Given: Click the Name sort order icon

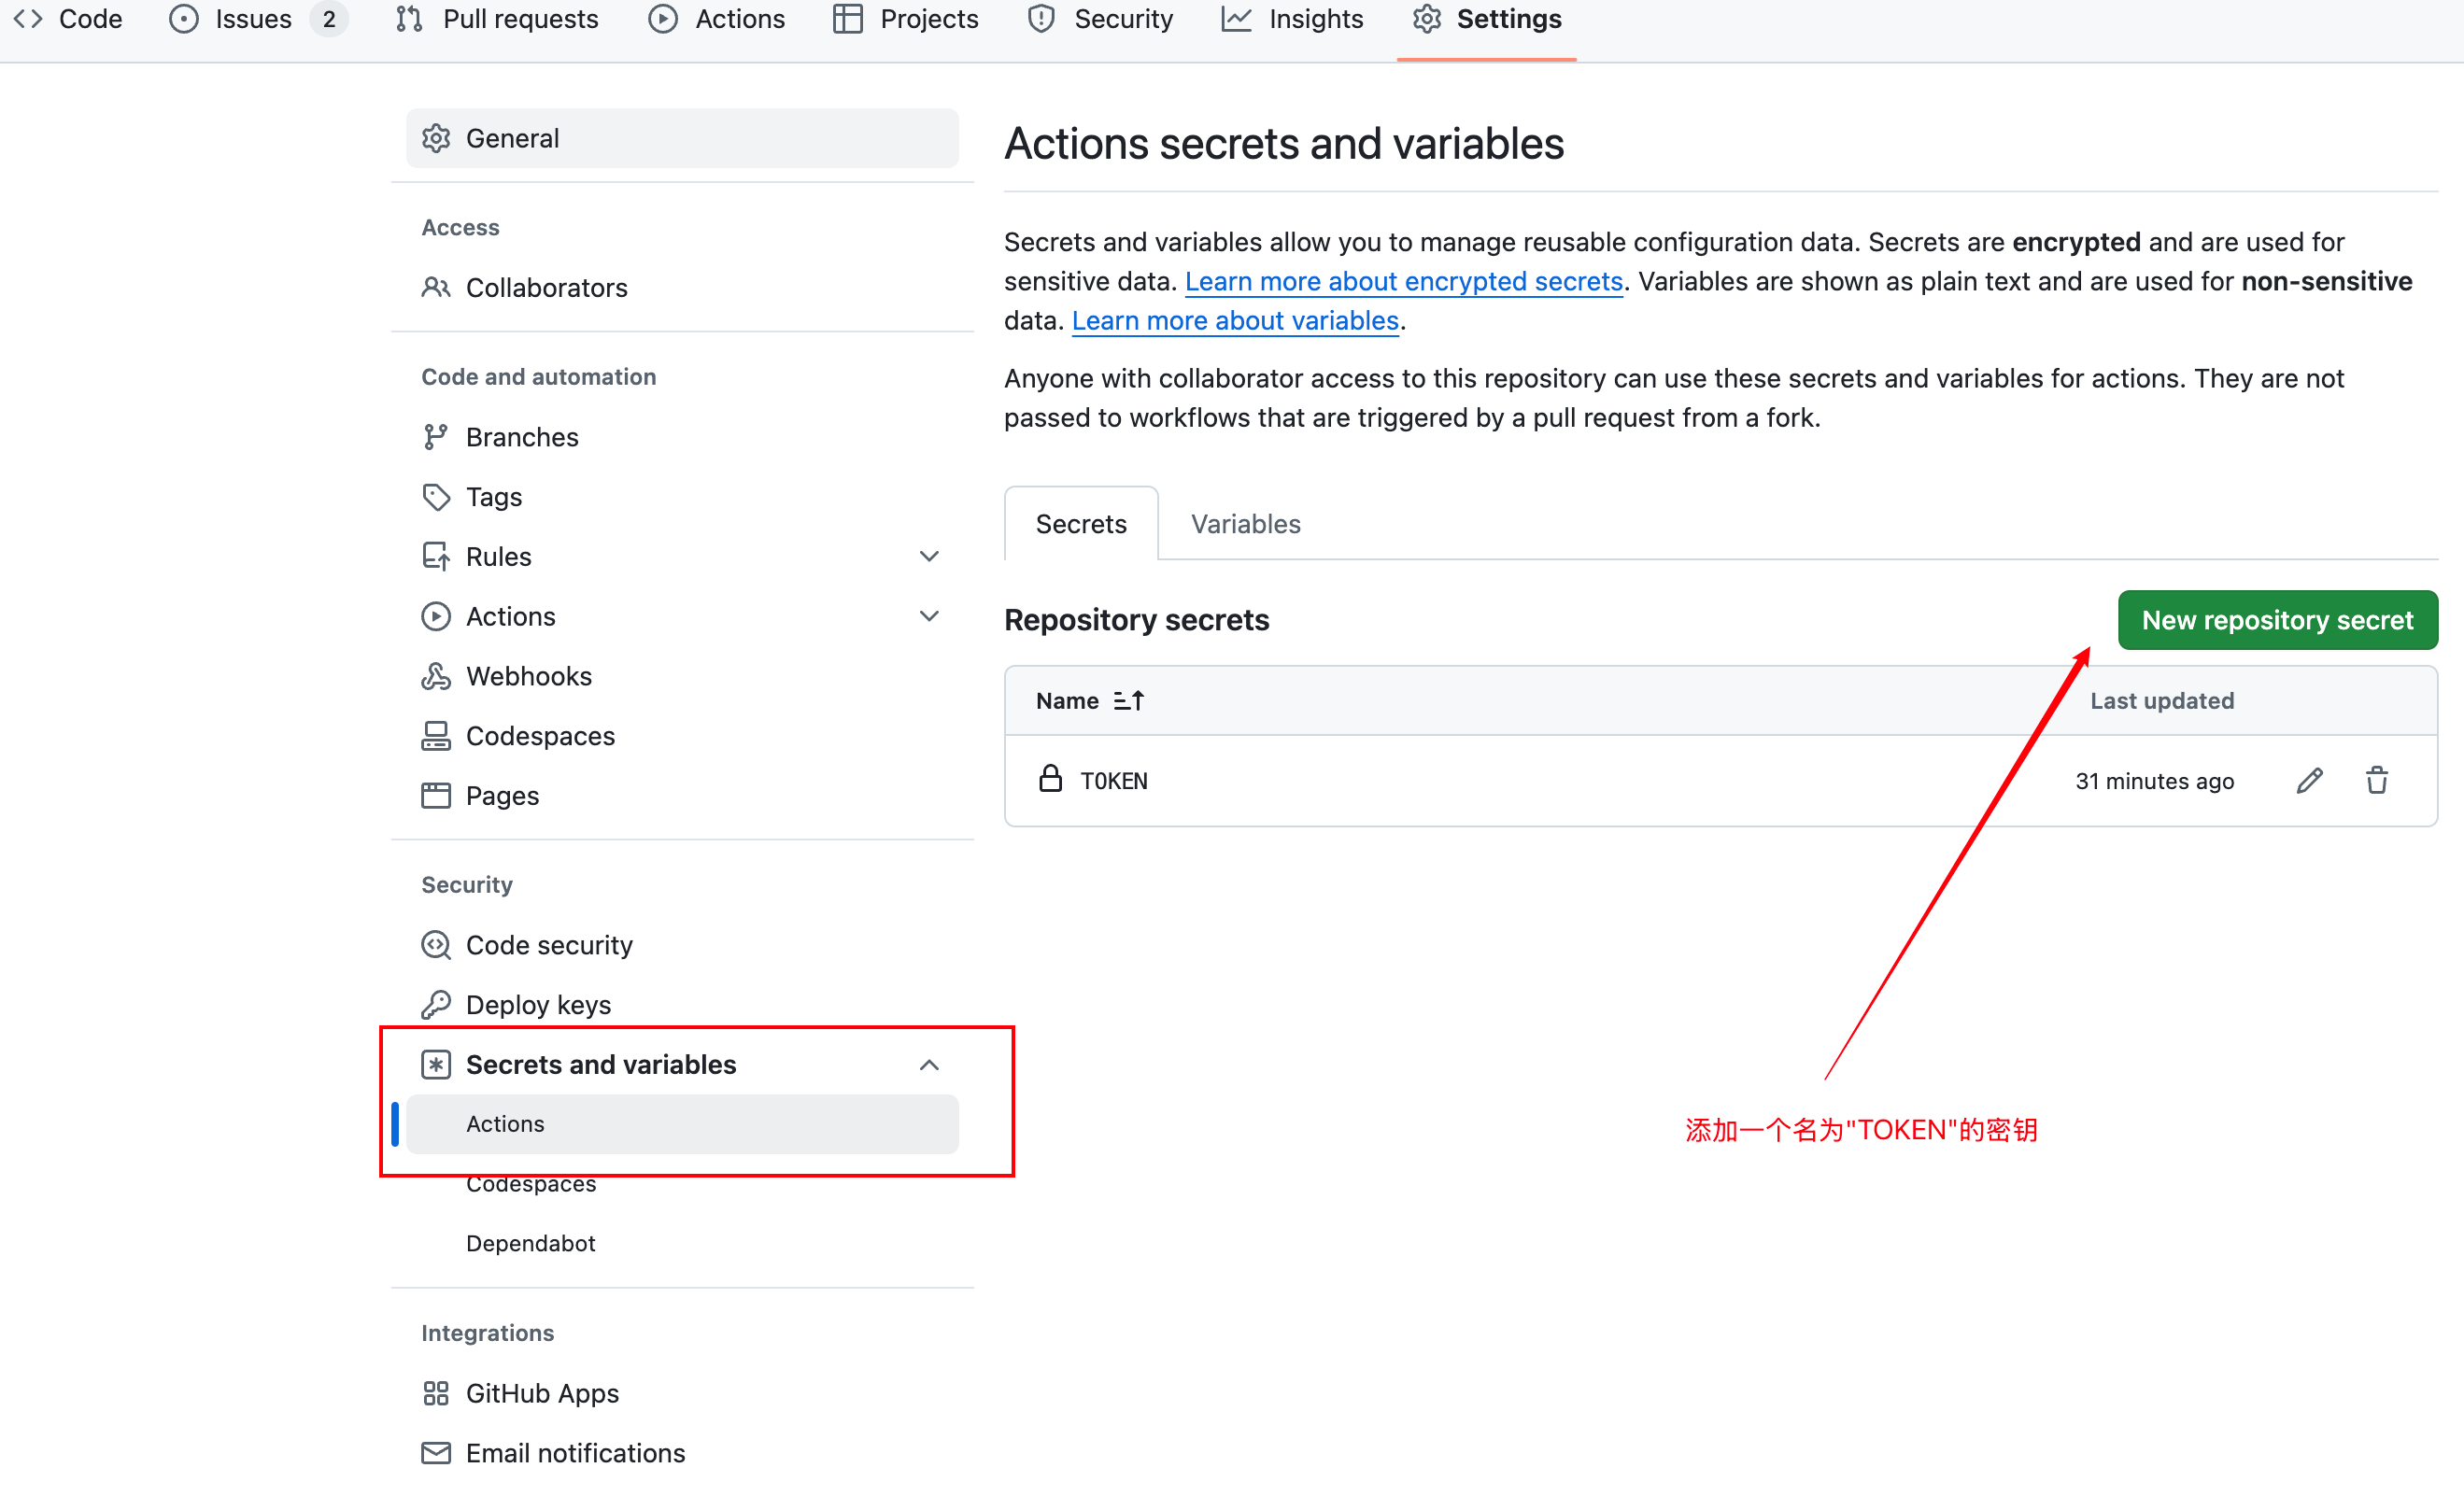Looking at the screenshot, I should 1129,701.
